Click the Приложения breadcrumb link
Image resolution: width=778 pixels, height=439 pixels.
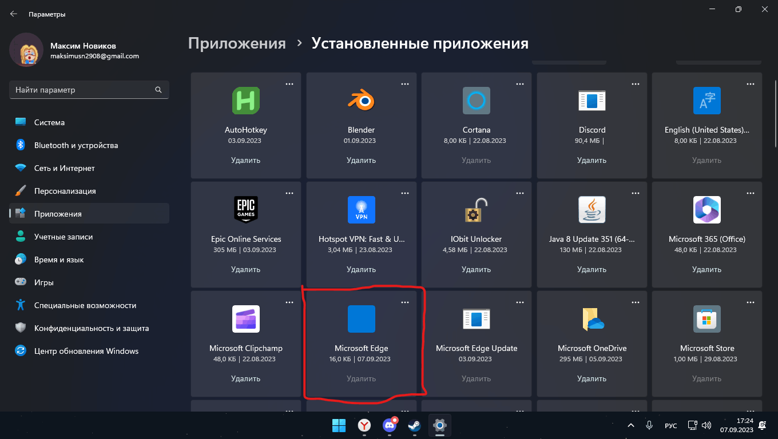[x=237, y=43]
